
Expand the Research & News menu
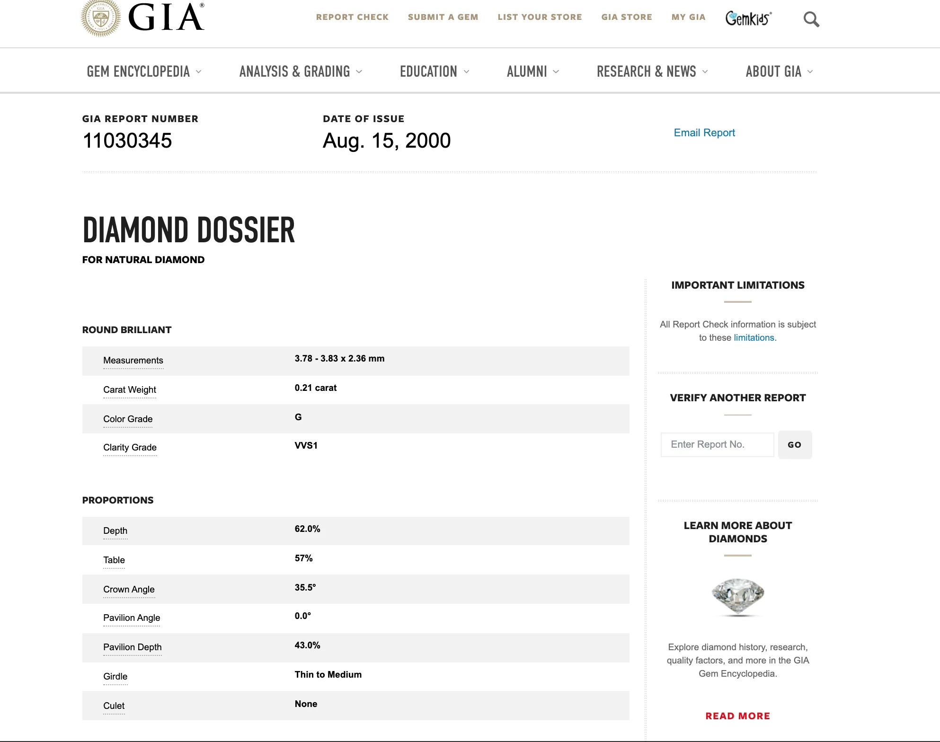[652, 71]
